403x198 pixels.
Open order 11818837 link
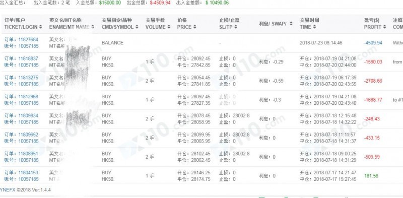[x=28, y=58]
